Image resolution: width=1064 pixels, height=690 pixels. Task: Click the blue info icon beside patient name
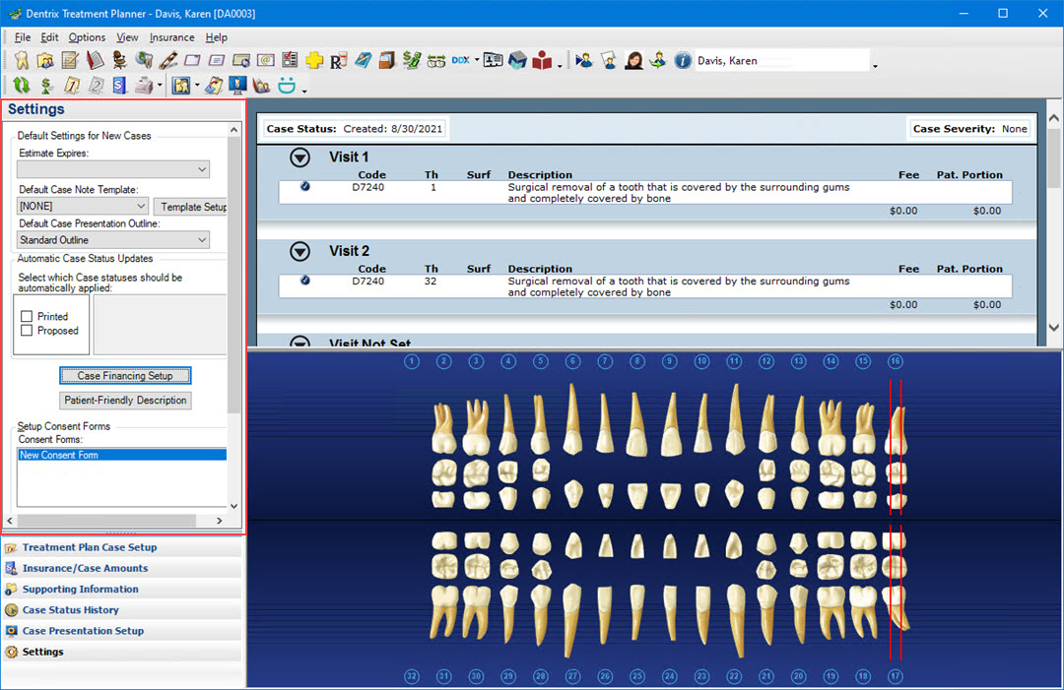[683, 61]
